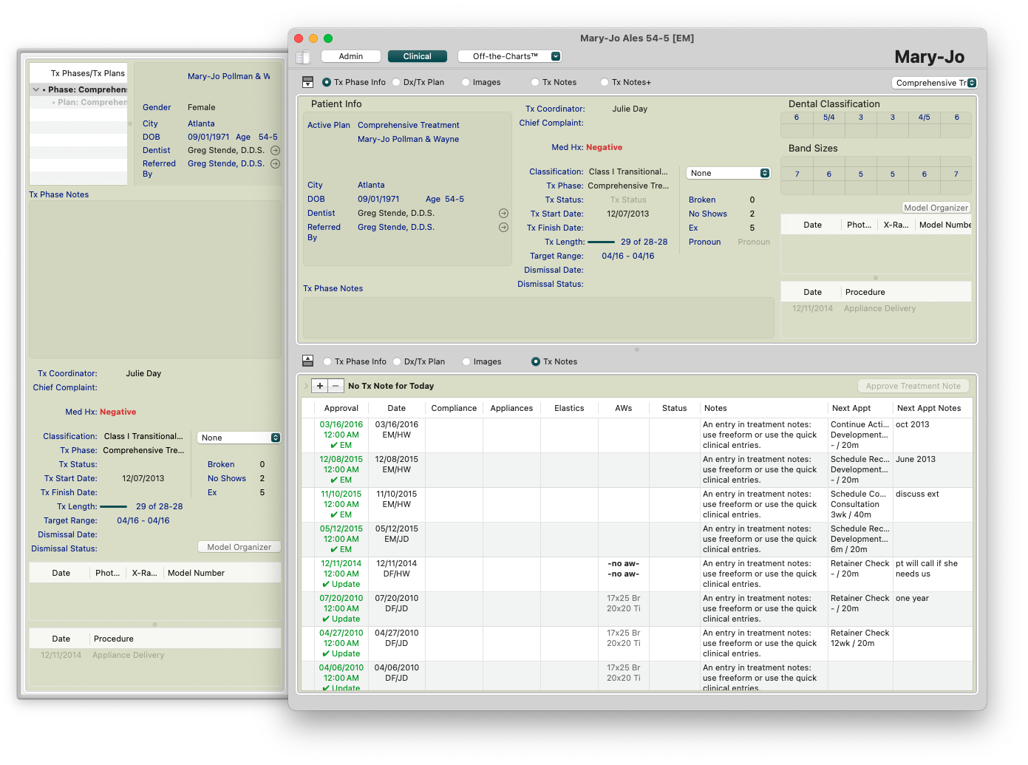Viewport: 1028px width, 765px height.
Task: Expand the Phase: Comprehensive tree item
Action: click(35, 89)
